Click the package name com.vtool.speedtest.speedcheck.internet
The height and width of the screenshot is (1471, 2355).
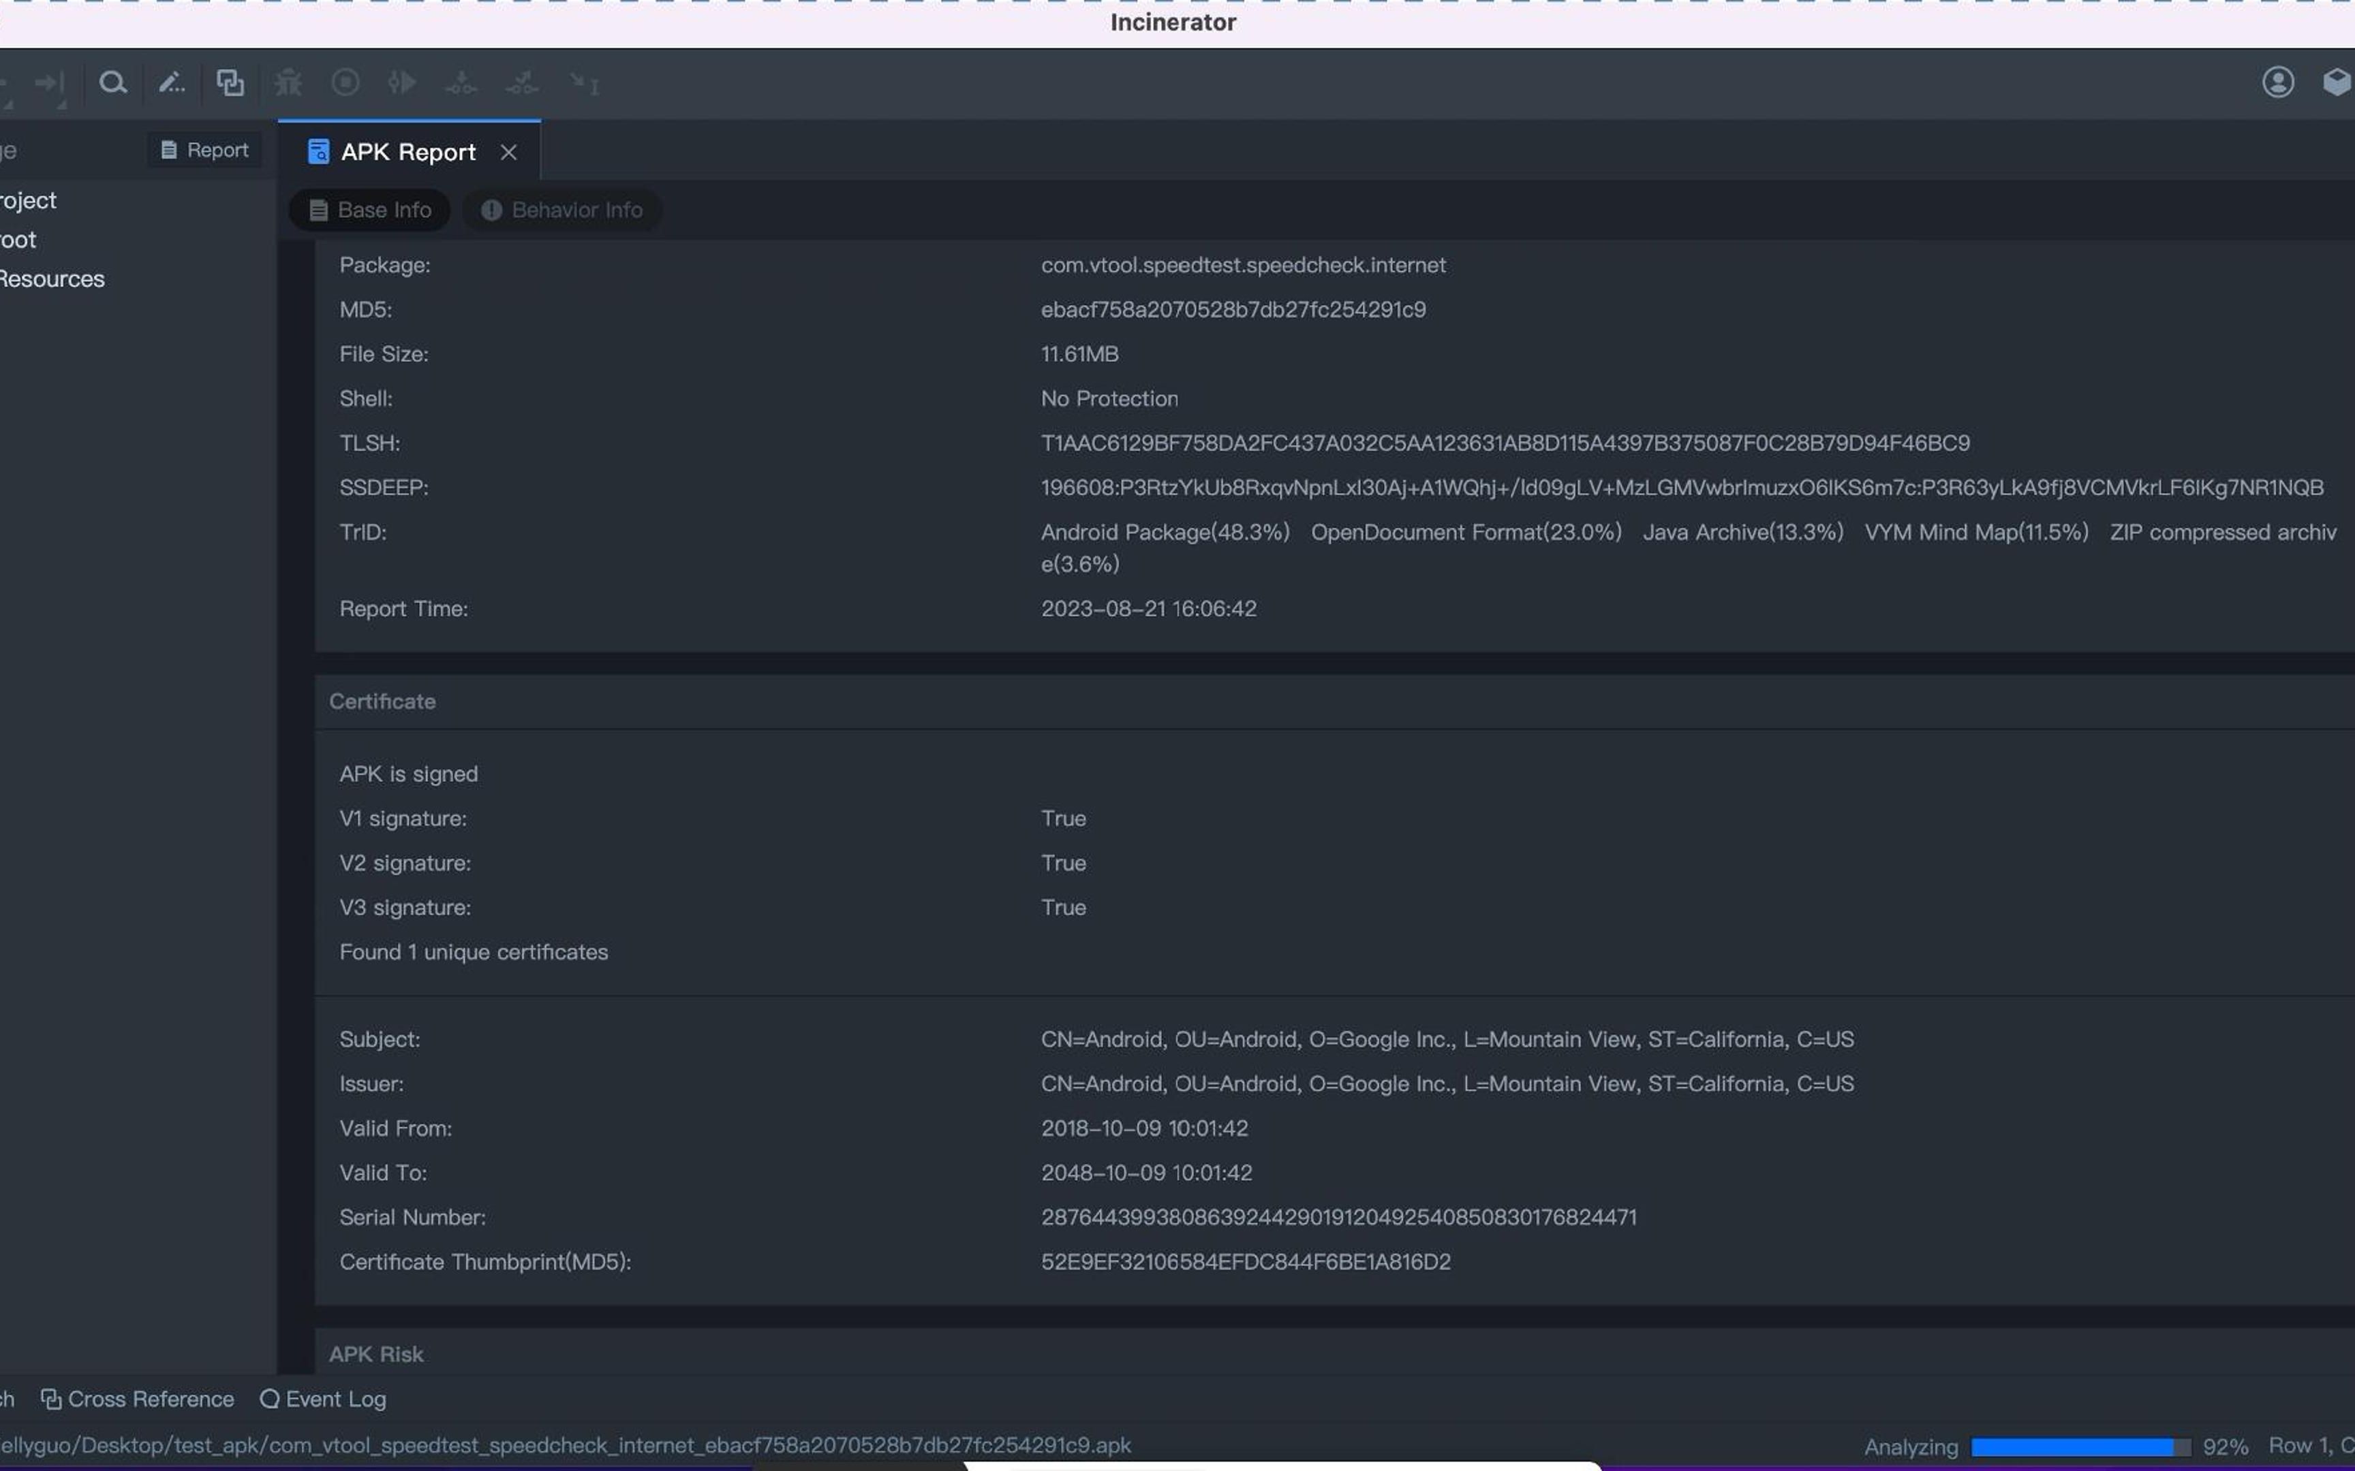(x=1243, y=266)
